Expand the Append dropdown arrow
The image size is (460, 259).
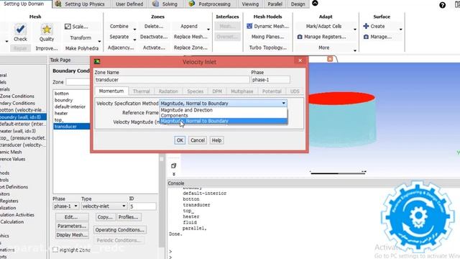tap(208, 29)
